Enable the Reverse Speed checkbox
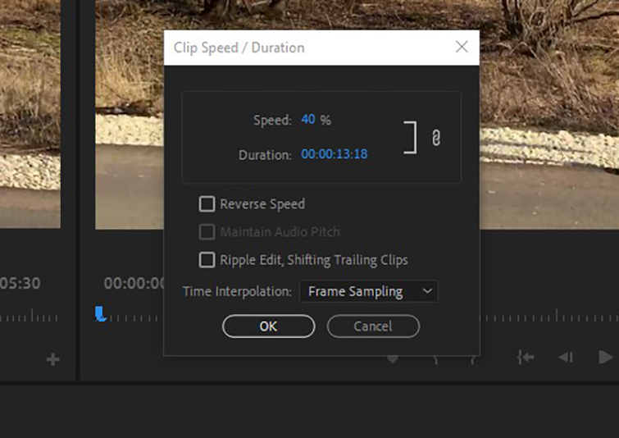This screenshot has height=438, width=619. 207,204
